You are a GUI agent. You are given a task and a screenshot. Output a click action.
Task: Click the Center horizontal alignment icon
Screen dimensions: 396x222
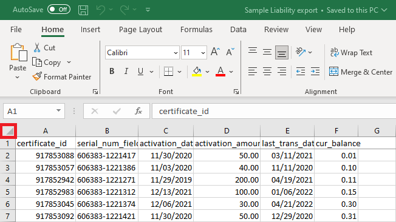[267, 72]
